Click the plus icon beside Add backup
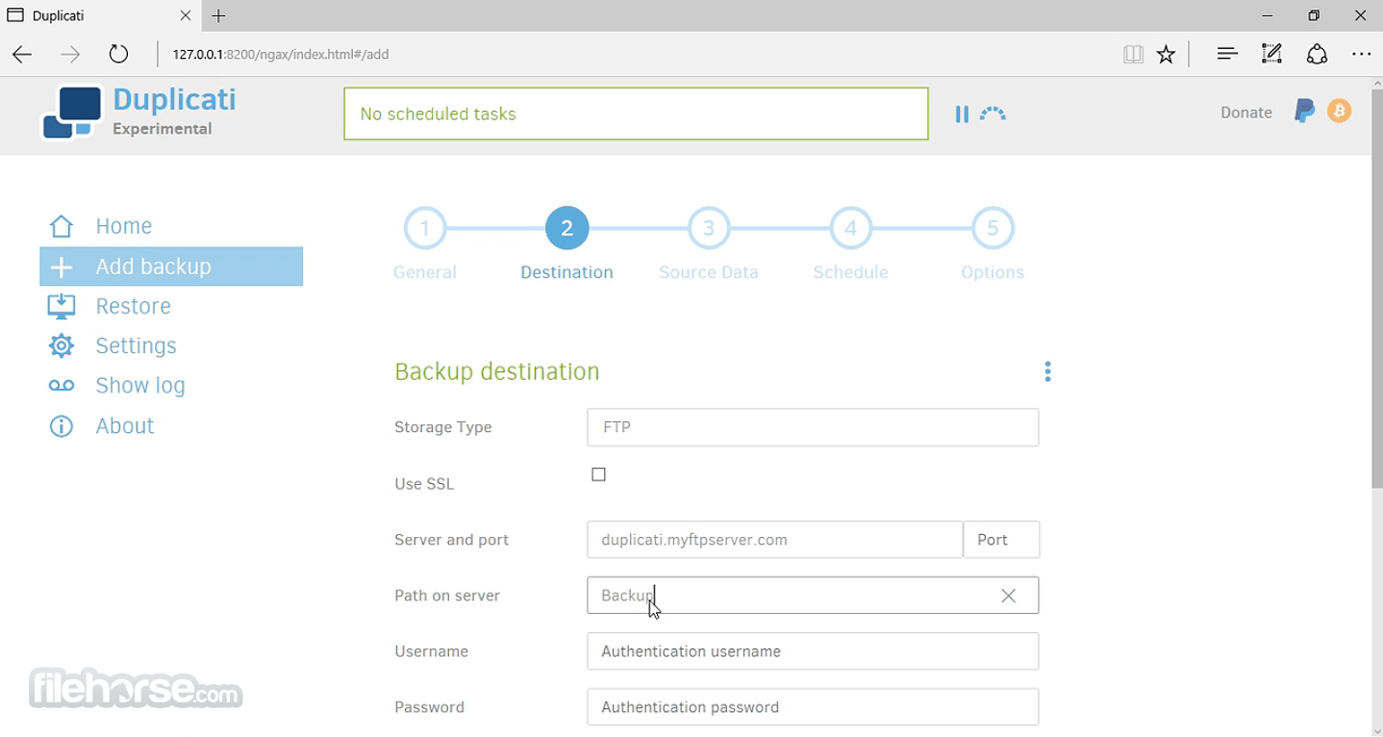 coord(62,267)
